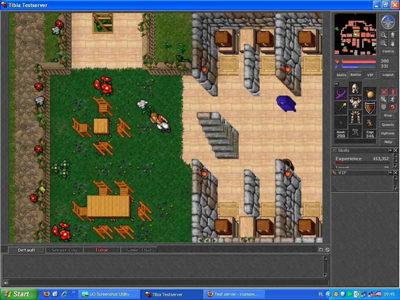The width and height of the screenshot is (400, 300).
Task: Select the plate legs slot
Action: click(x=355, y=117)
